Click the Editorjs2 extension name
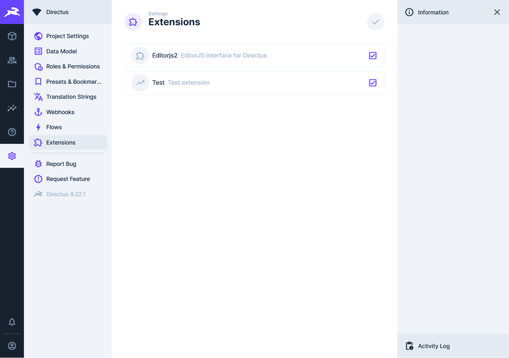 pos(165,56)
